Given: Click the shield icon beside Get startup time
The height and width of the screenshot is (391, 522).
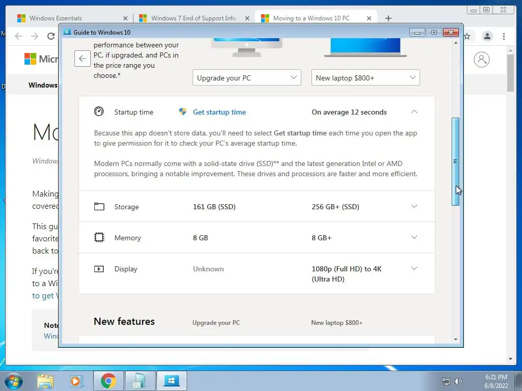Looking at the screenshot, I should 182,111.
